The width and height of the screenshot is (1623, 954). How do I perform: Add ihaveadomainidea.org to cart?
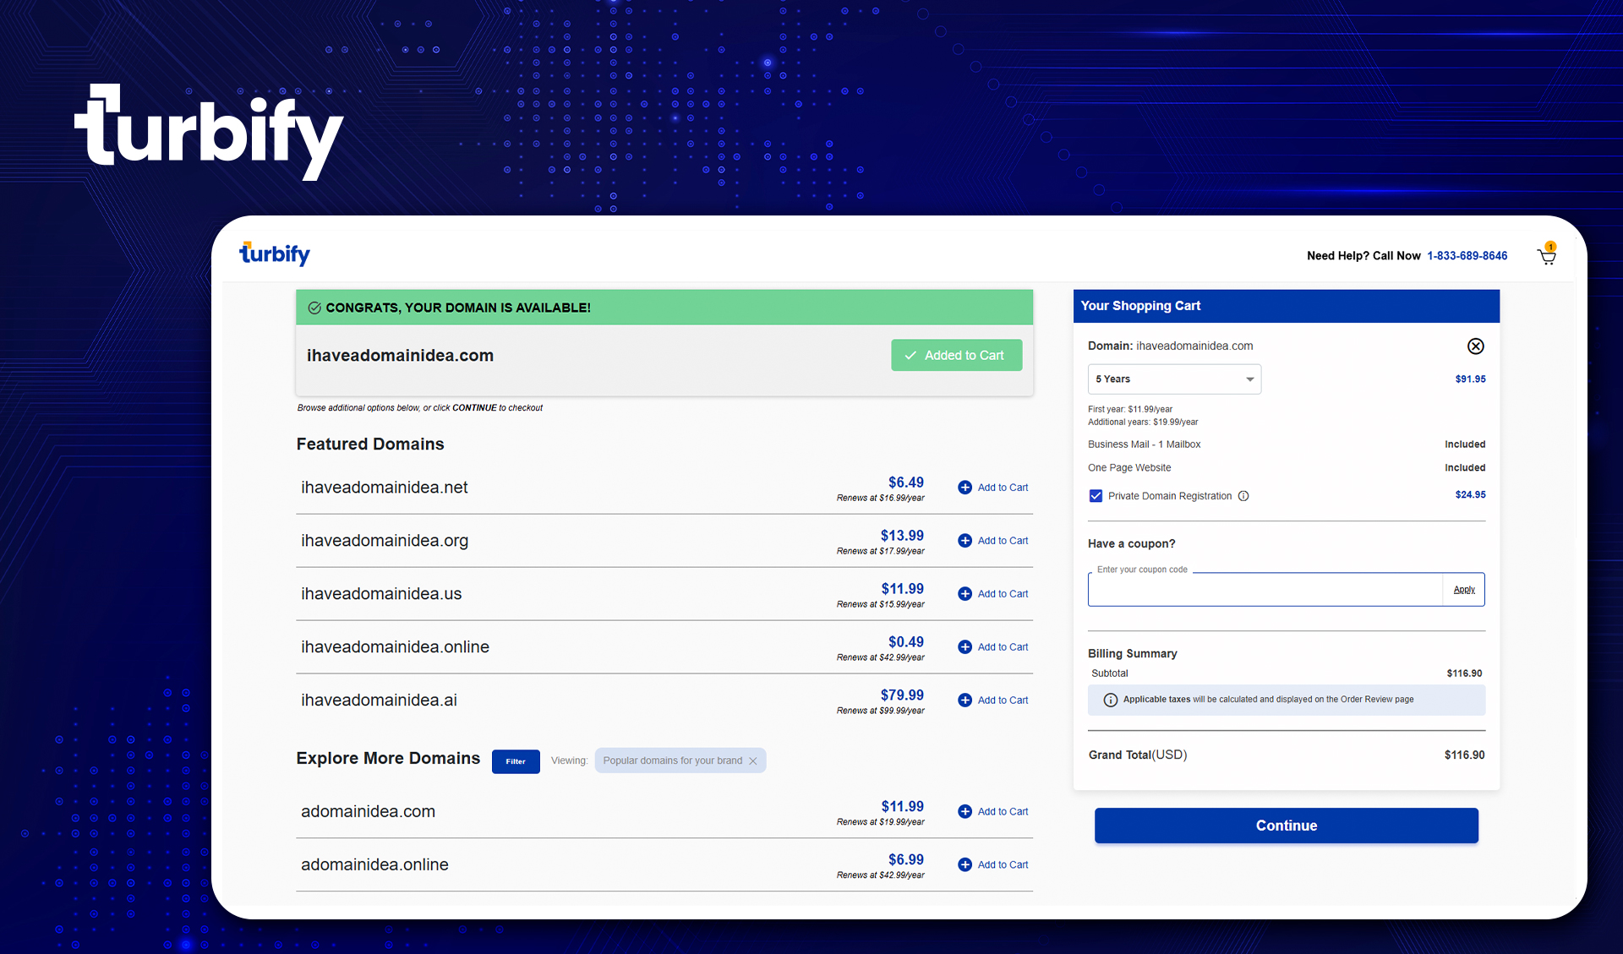pos(993,541)
